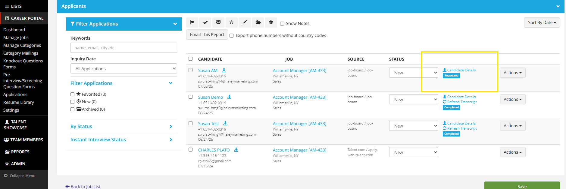This screenshot has height=189, width=566.
Task: Open the Sort By Date dropdown
Action: [542, 22]
